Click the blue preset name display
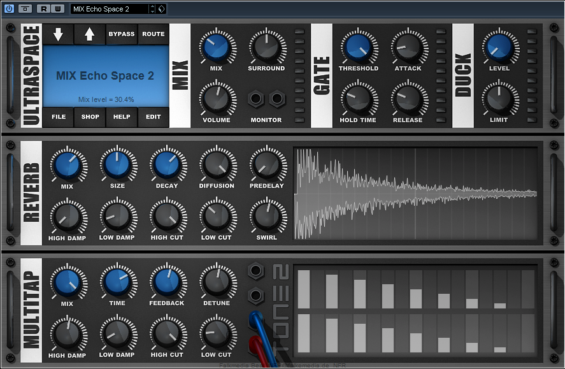 tap(105, 76)
